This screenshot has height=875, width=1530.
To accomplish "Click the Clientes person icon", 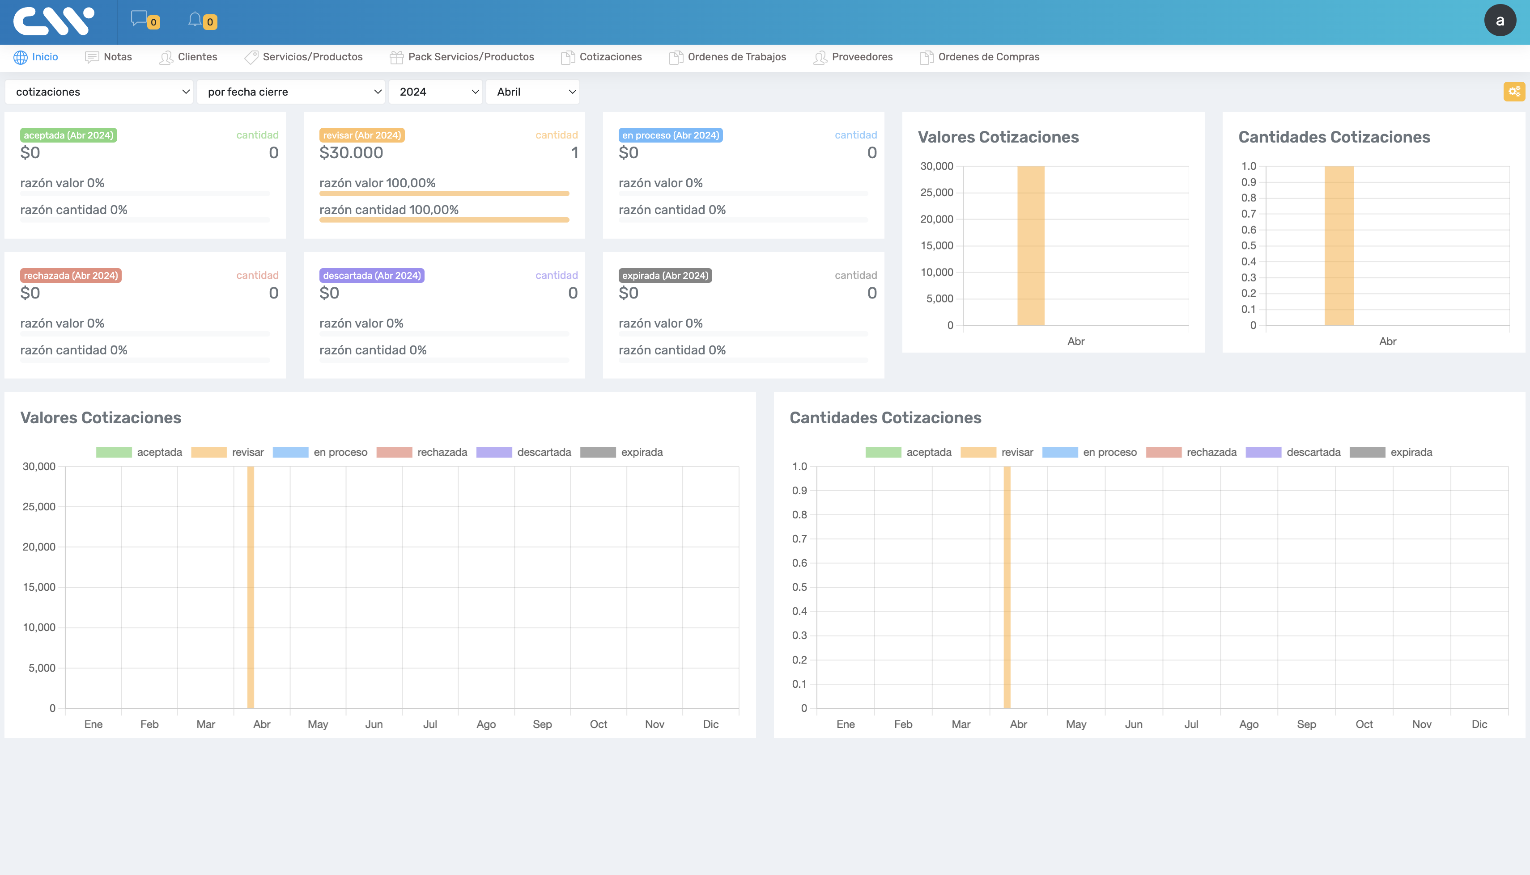I will 166,57.
